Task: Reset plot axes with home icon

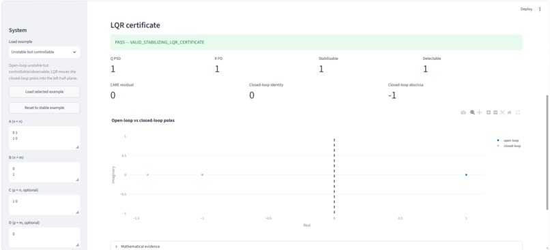Action: tap(509, 112)
